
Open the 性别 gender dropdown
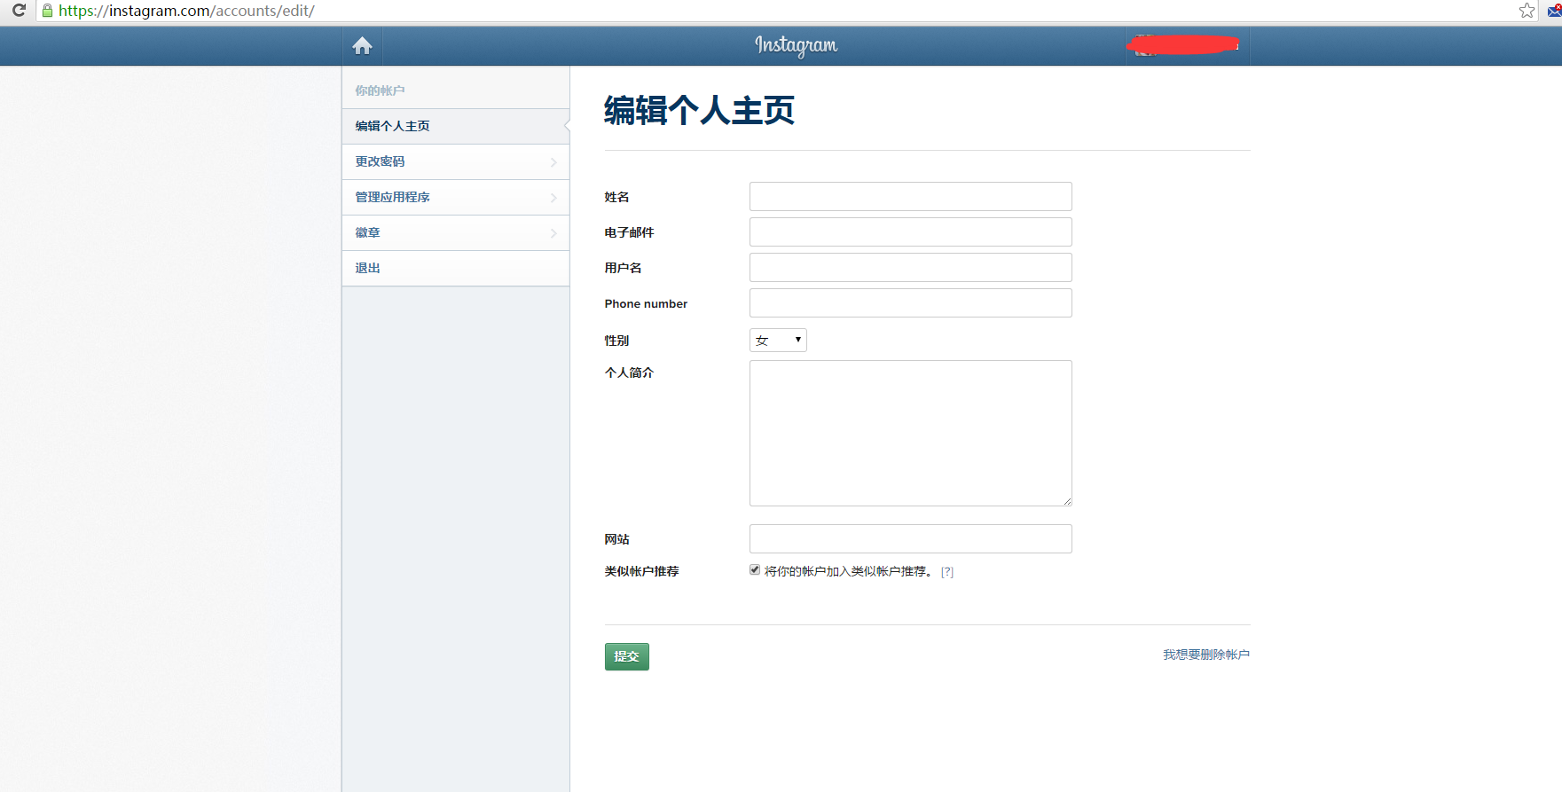pos(778,341)
